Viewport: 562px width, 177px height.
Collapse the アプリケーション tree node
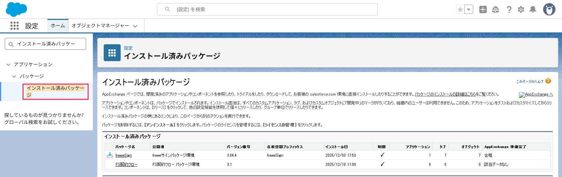pyautogui.click(x=8, y=64)
